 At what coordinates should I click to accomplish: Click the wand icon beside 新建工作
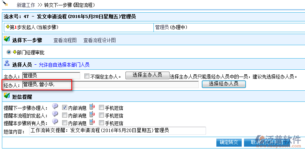[x=5, y=4]
